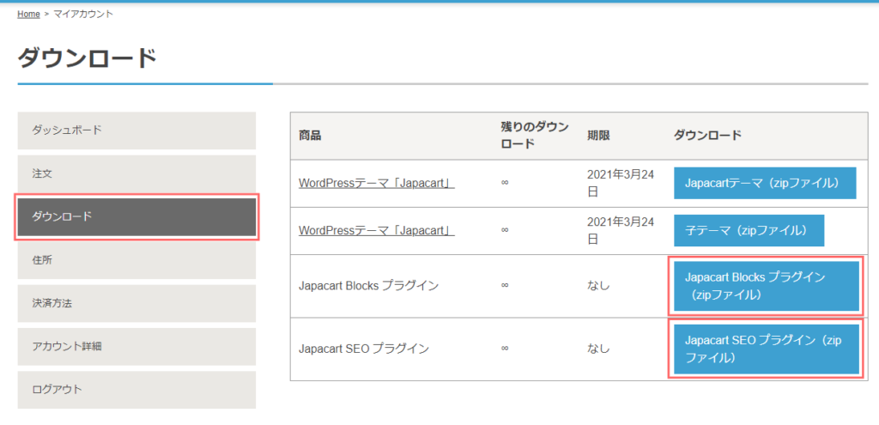This screenshot has width=879, height=425.
Task: Click 期限 column header
Action: [x=598, y=136]
